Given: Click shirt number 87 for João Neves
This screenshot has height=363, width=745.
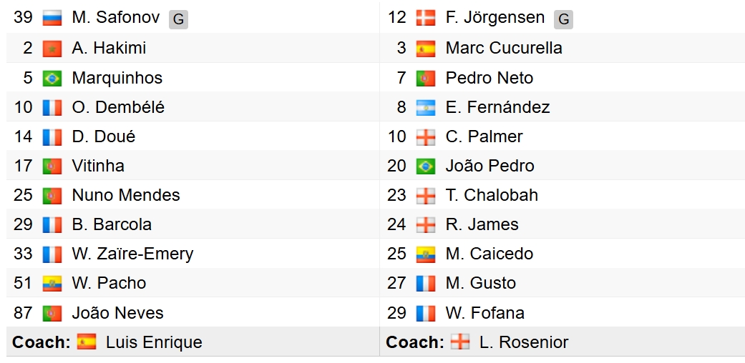Looking at the screenshot, I should point(23,313).
